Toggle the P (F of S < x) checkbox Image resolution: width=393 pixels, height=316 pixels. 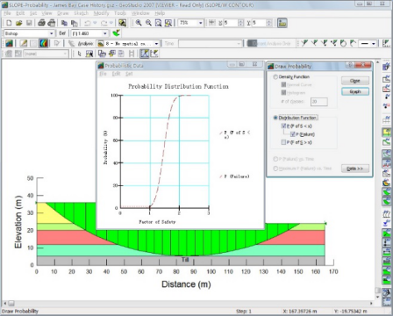[283, 126]
